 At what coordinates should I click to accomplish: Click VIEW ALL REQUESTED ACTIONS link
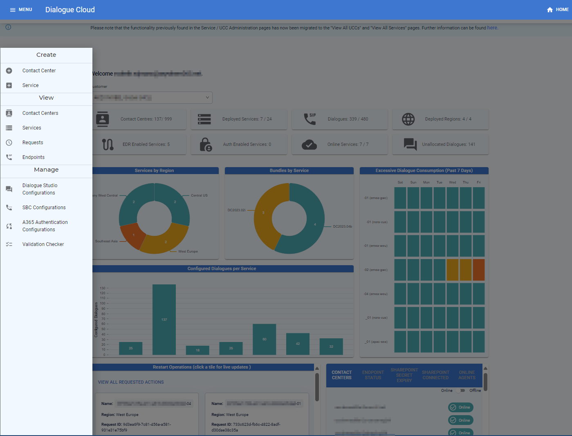131,382
